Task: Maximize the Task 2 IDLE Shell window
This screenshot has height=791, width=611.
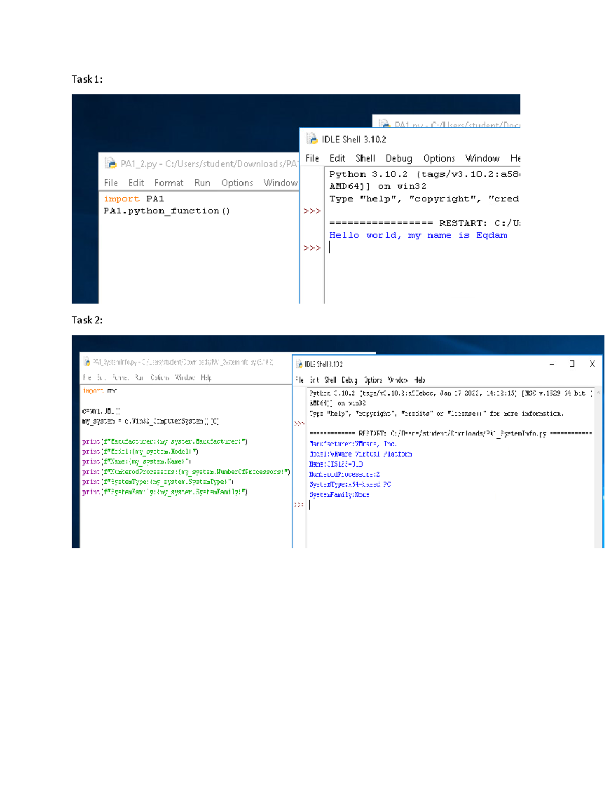Action: (572, 364)
